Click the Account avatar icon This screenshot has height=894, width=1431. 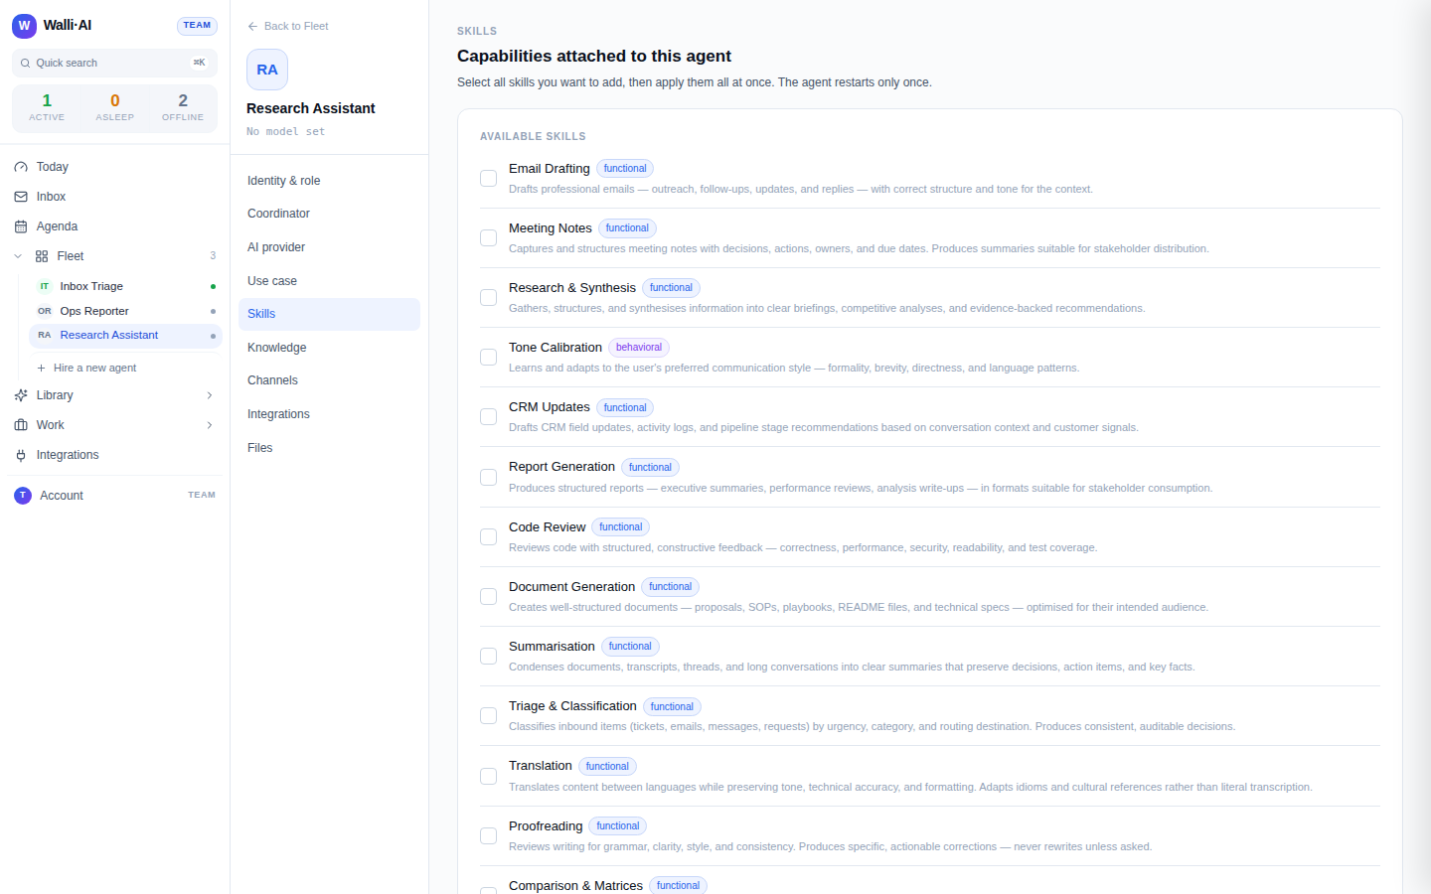click(23, 496)
